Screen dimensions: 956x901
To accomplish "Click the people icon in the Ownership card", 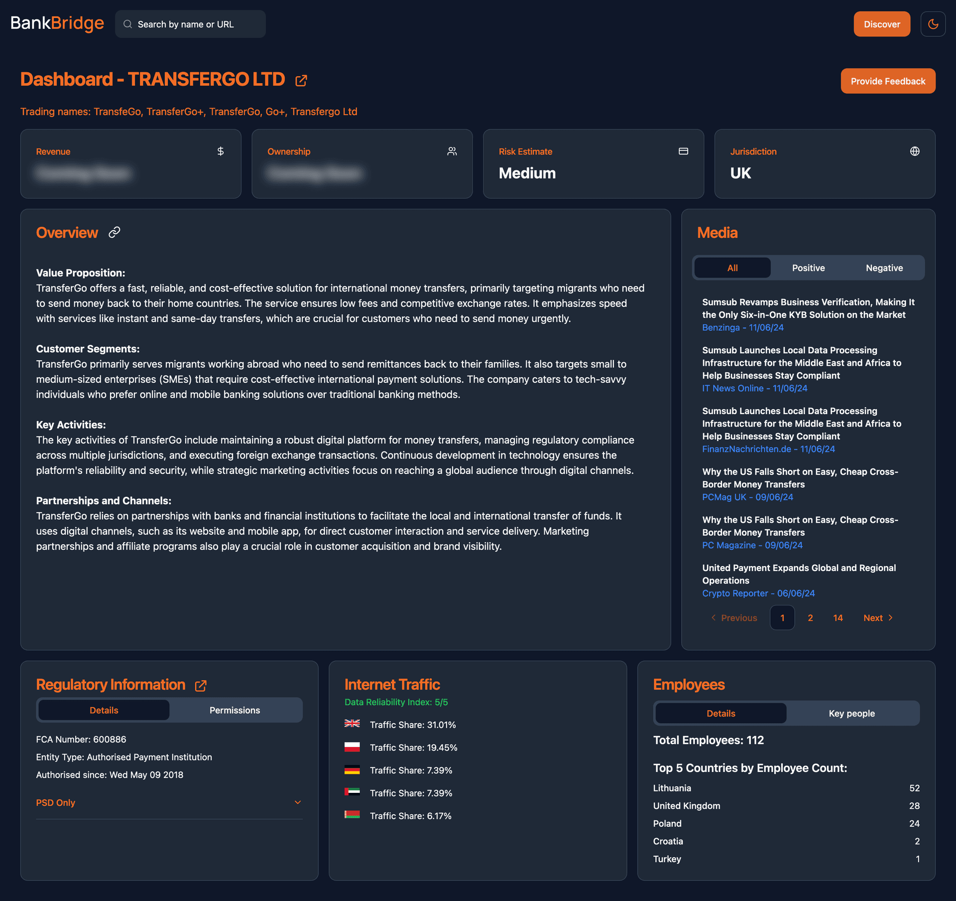I will 452,151.
